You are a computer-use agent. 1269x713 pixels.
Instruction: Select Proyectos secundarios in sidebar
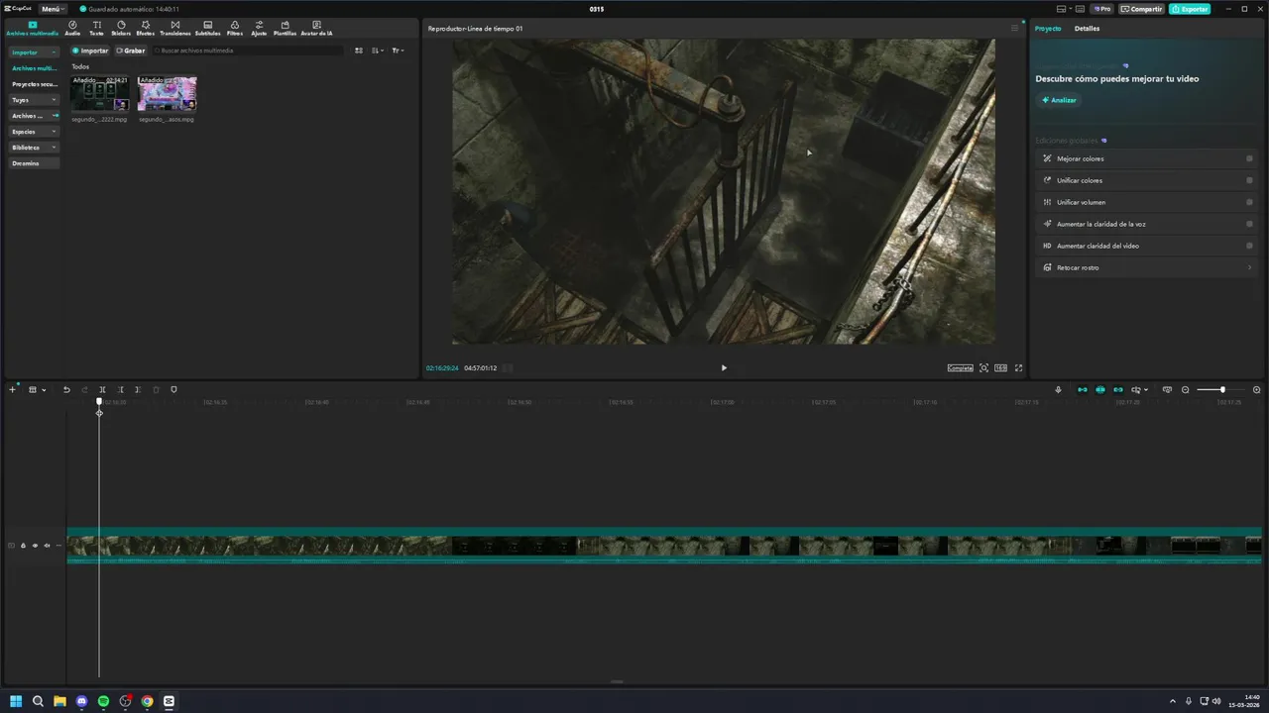(x=34, y=84)
